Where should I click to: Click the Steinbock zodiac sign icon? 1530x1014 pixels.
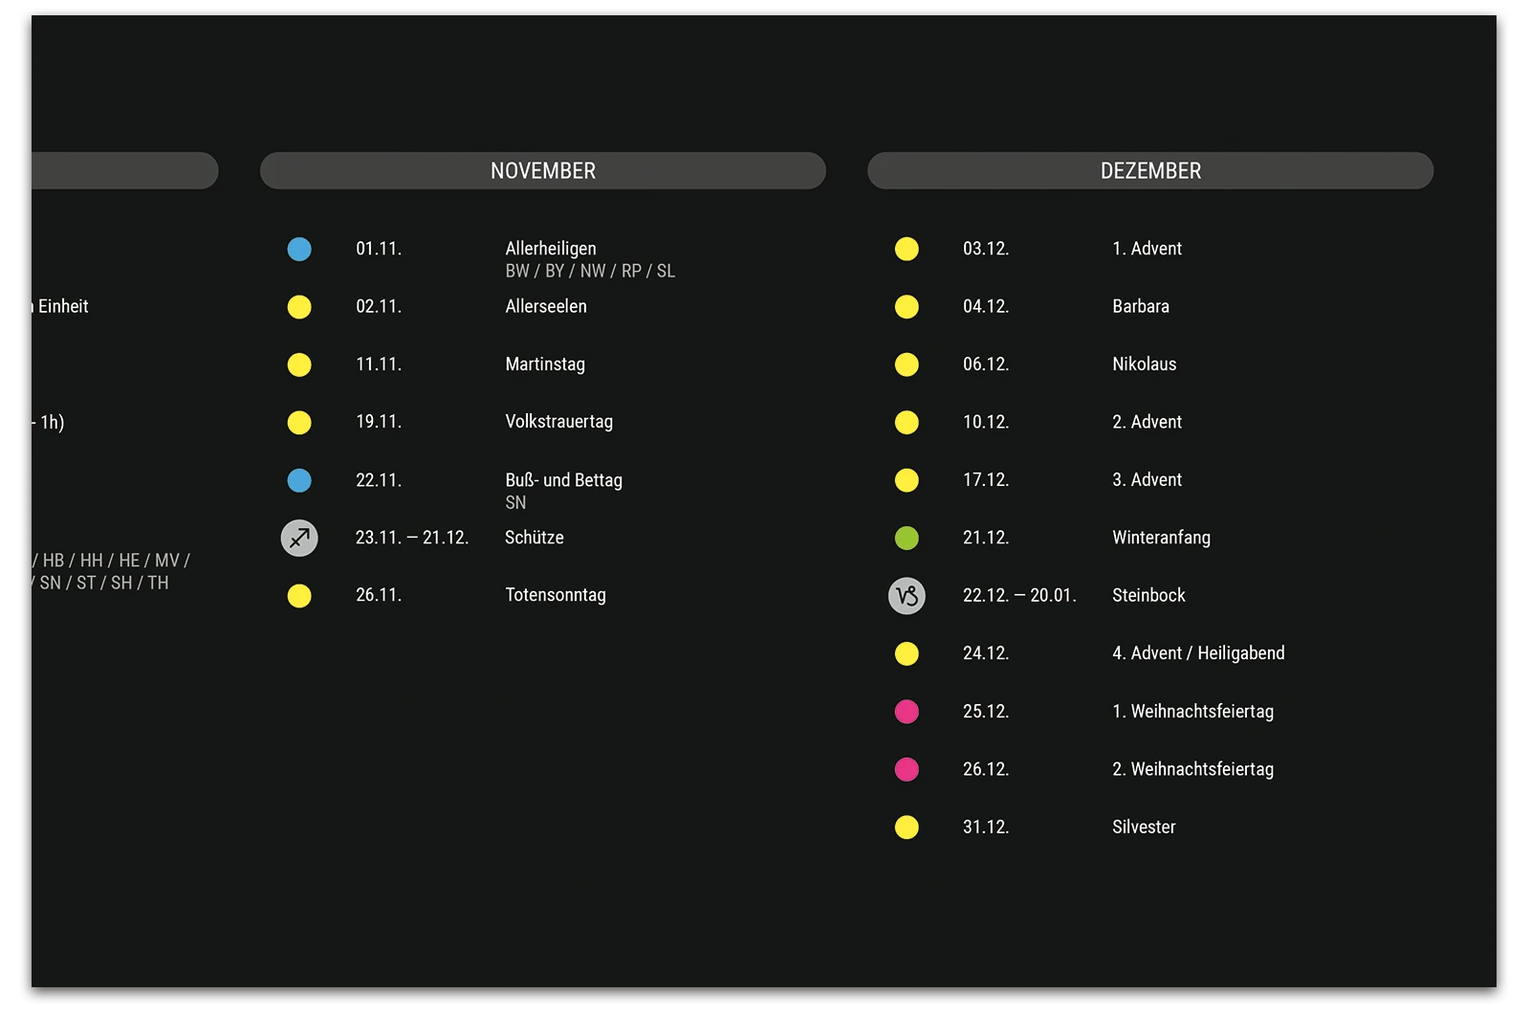(907, 596)
